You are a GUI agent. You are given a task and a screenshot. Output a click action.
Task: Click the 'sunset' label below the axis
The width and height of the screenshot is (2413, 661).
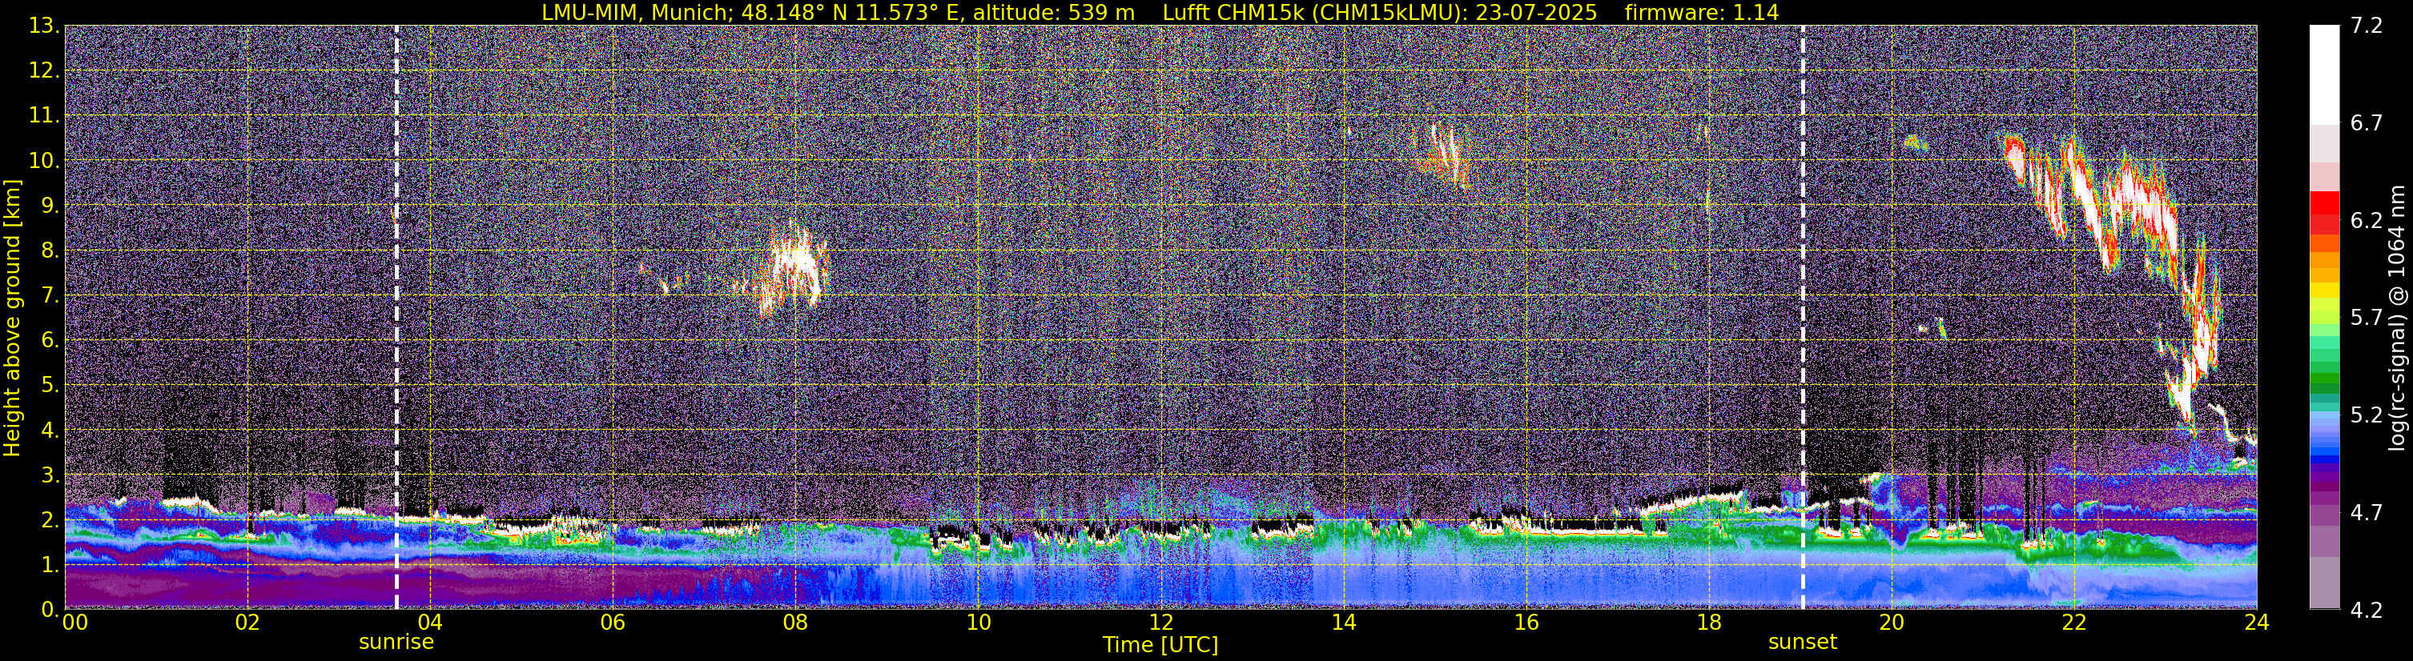(1802, 641)
